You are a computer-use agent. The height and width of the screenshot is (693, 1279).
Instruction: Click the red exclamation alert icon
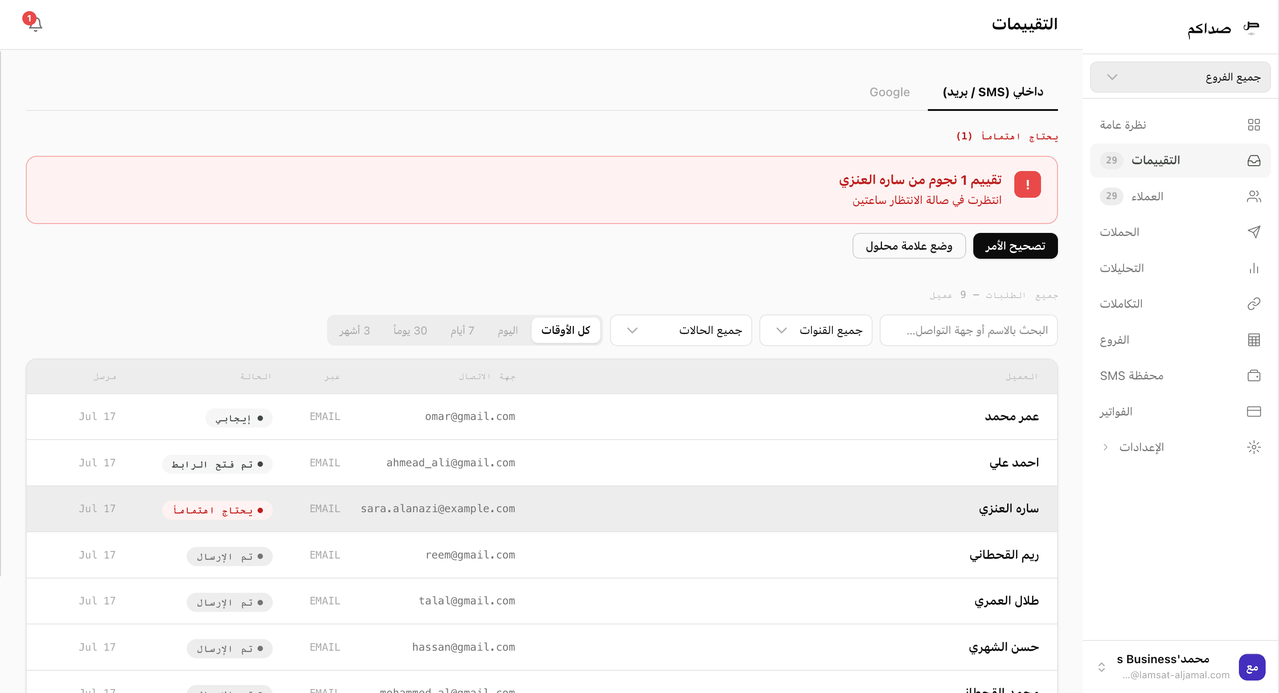pos(1027,184)
